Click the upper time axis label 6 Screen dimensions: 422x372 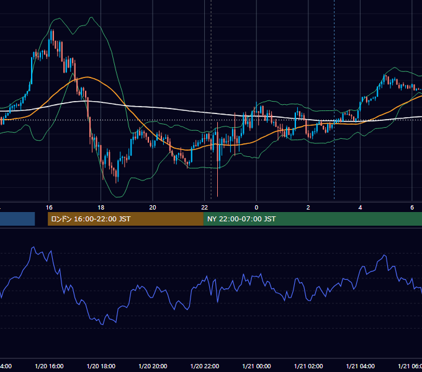[412, 207]
